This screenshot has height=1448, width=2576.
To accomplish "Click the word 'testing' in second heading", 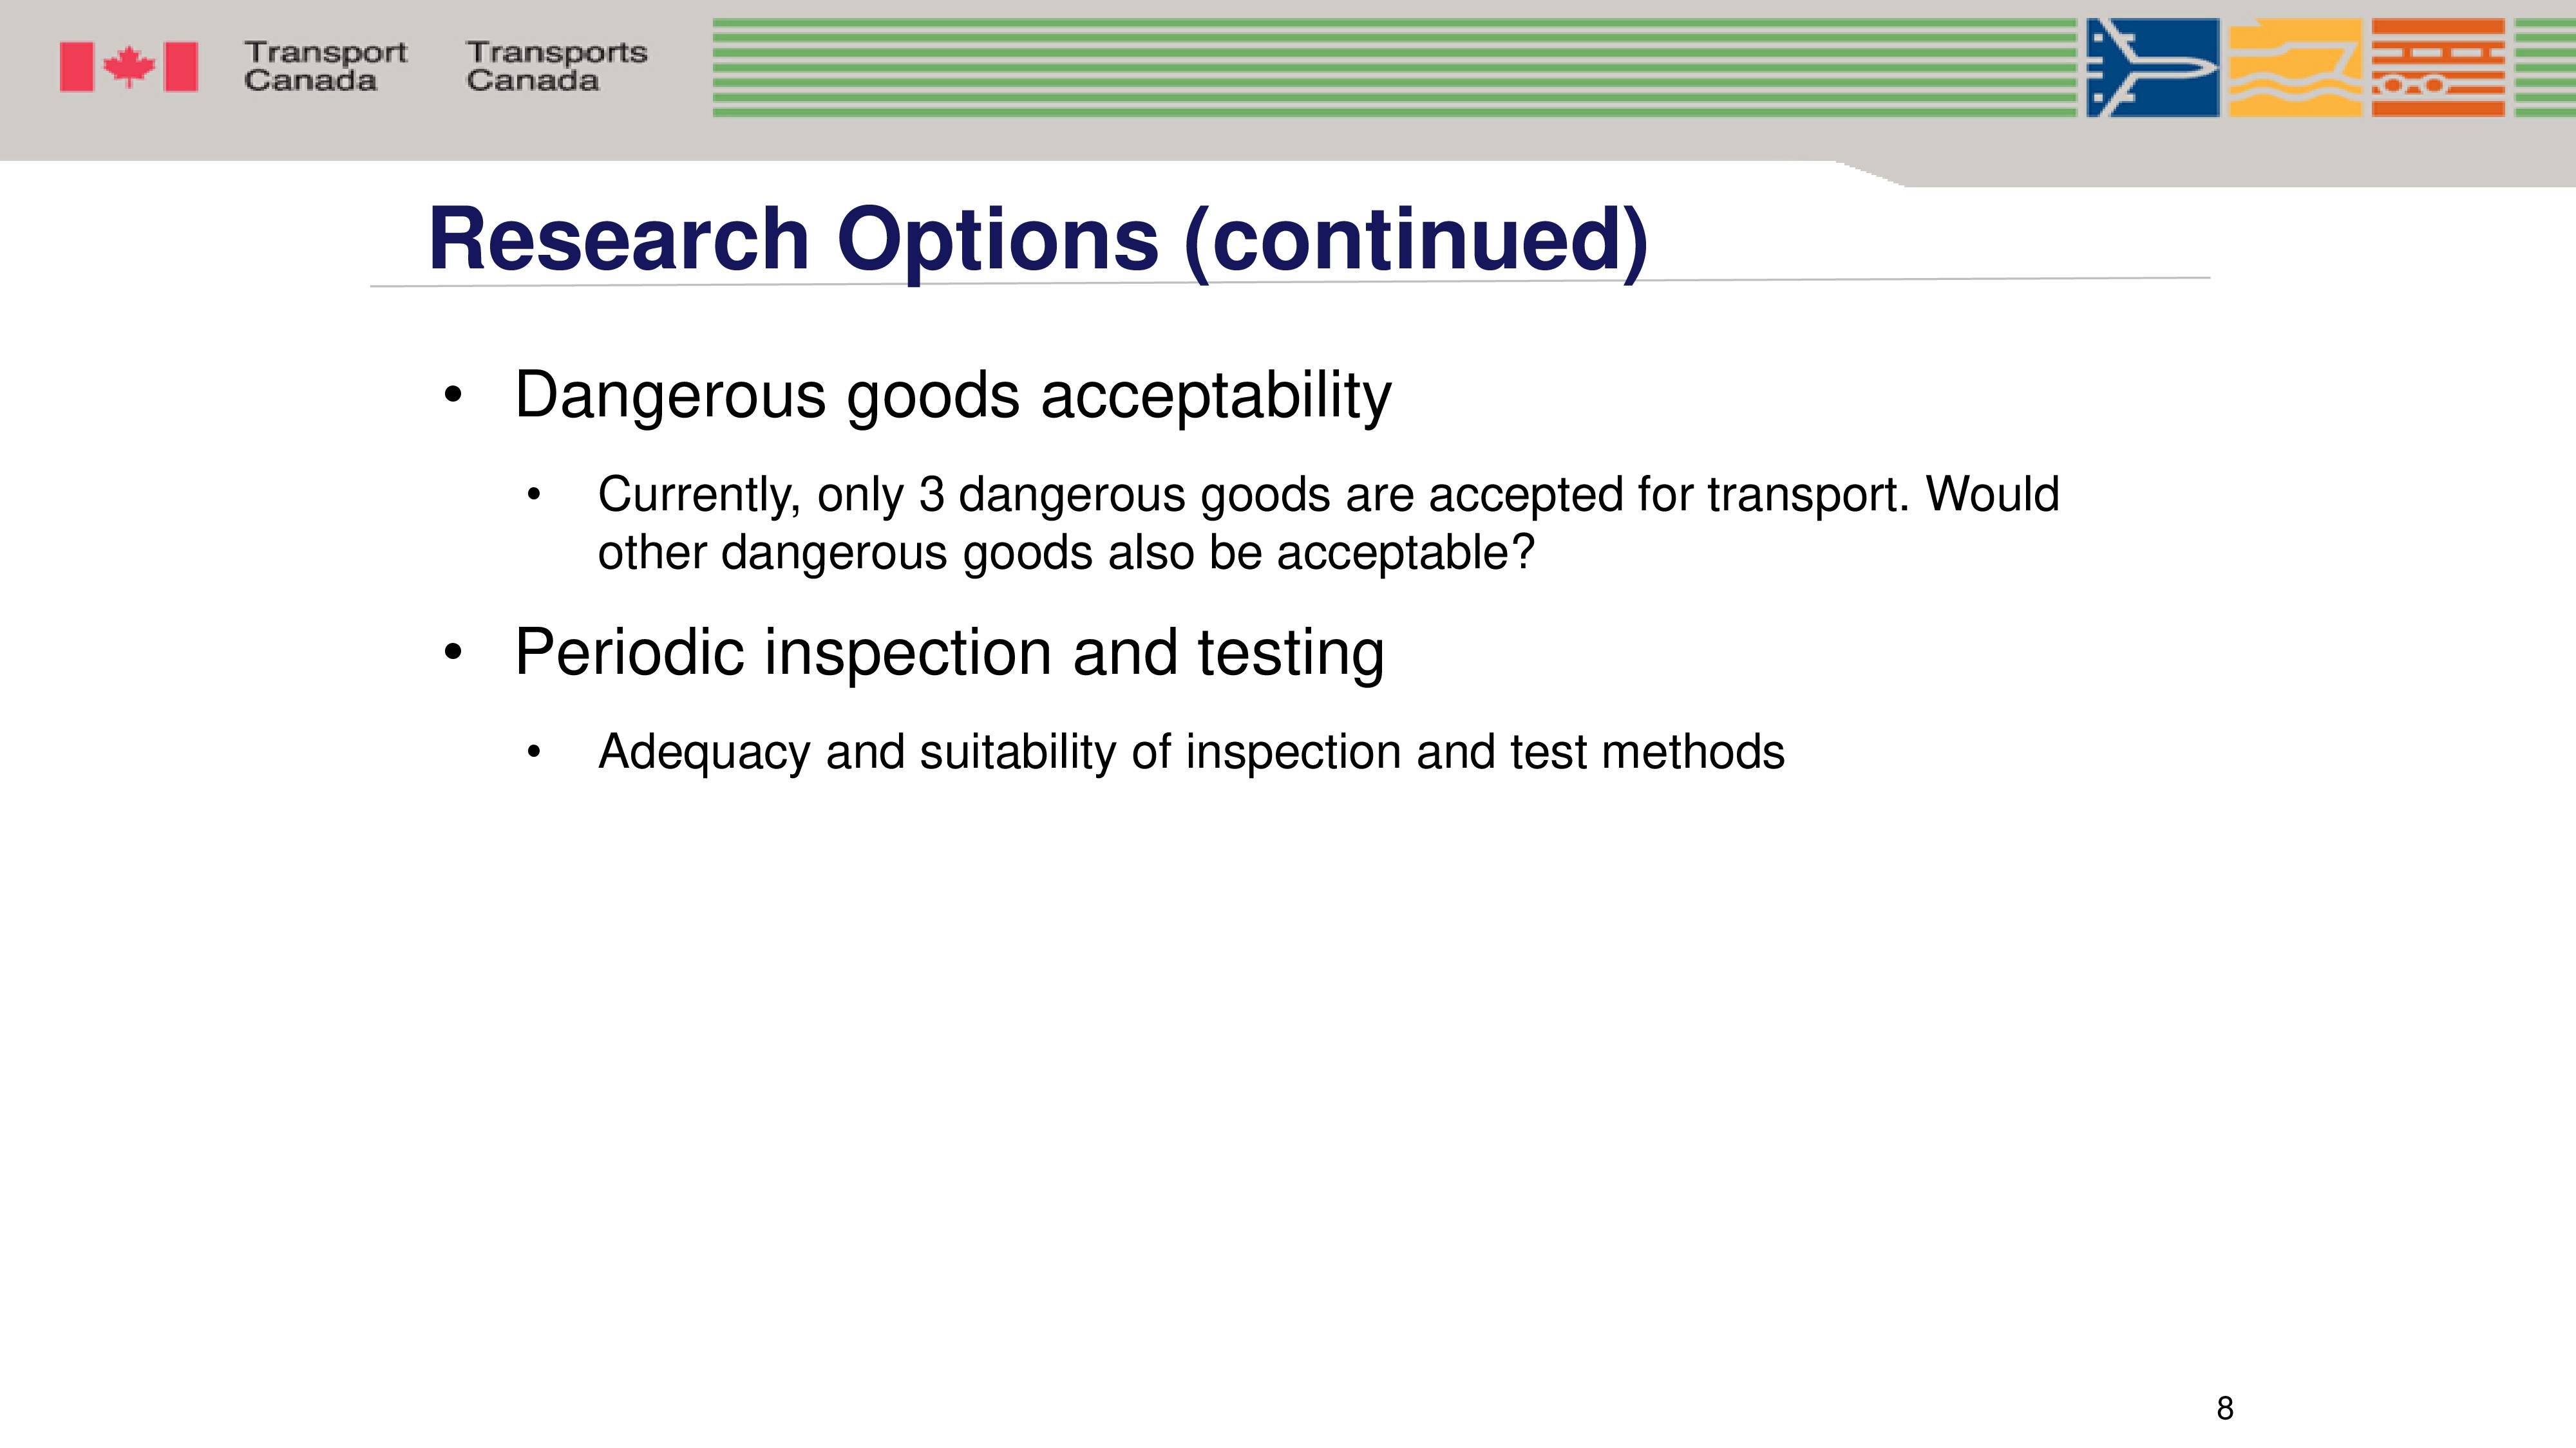I will coord(1291,653).
